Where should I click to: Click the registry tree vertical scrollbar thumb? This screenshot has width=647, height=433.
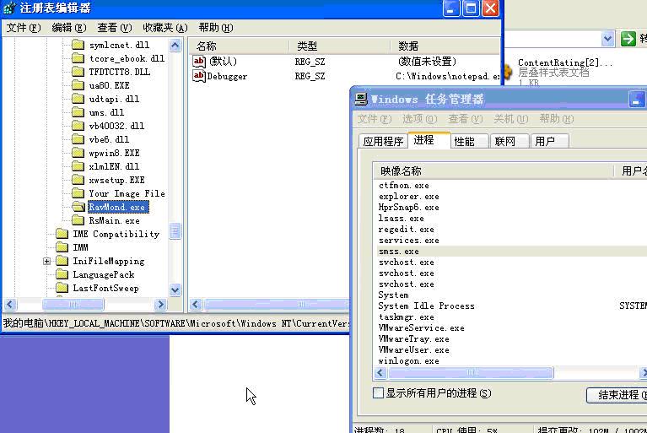[x=175, y=231]
